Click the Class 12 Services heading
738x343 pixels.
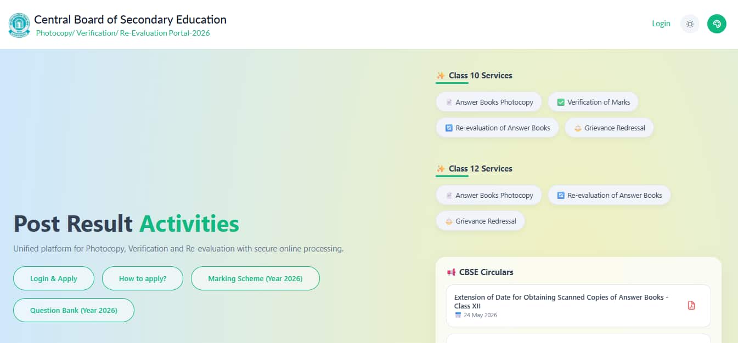[x=480, y=169]
